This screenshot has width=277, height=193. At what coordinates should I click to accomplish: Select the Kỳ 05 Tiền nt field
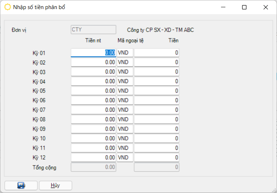(x=93, y=91)
